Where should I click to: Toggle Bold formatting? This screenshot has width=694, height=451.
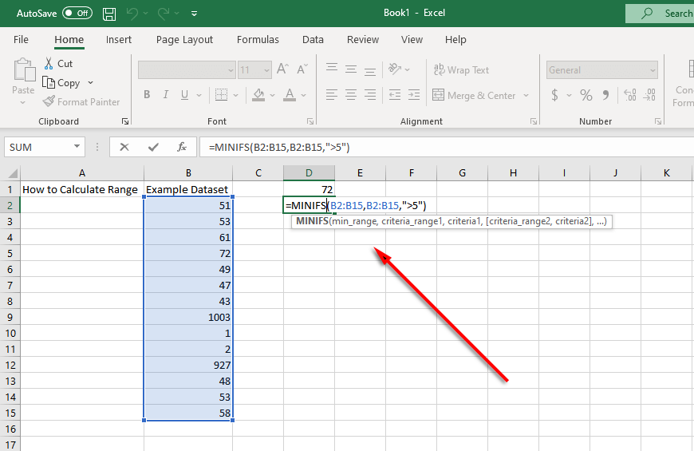[147, 95]
